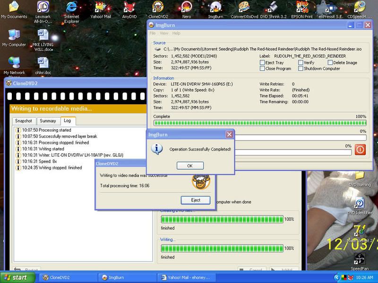Open the Lexmark All-In-One desktop icon
378x283 pixels.
(43, 11)
